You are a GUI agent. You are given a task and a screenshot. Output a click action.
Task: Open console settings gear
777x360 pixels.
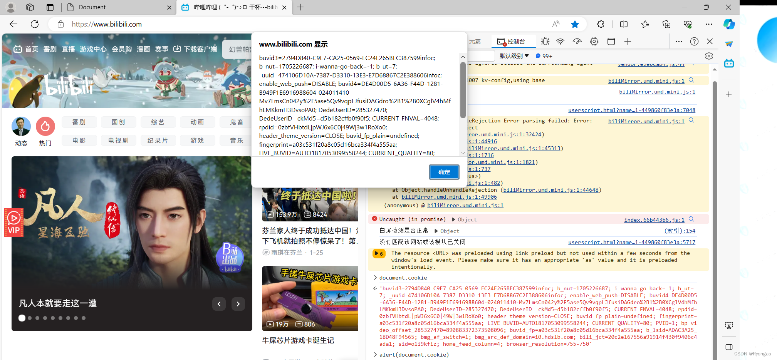709,56
